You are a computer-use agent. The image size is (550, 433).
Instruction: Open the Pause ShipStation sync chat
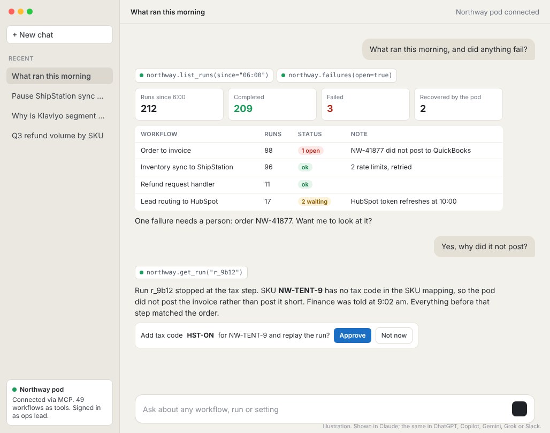pyautogui.click(x=59, y=96)
